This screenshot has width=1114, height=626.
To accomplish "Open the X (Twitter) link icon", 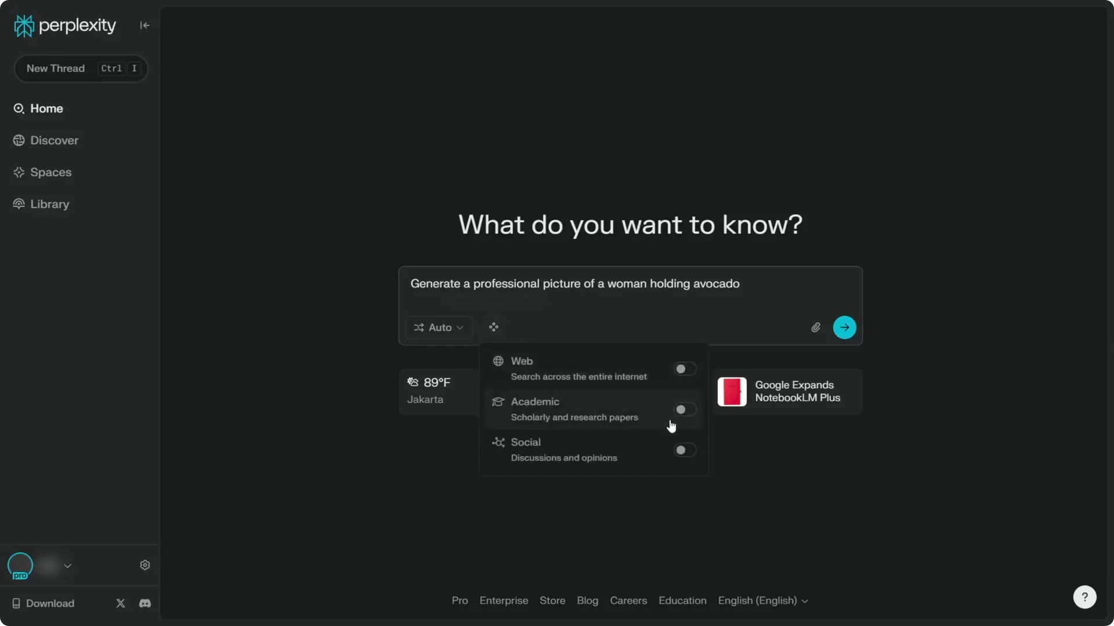I will tap(121, 603).
